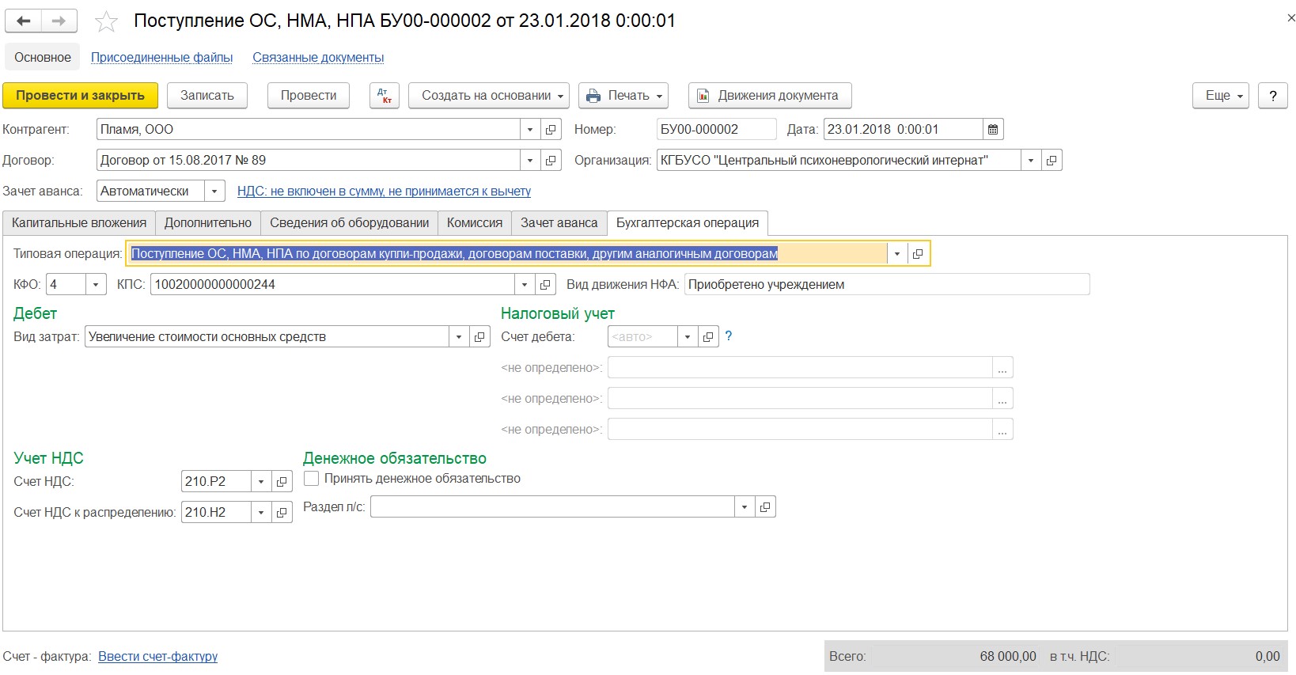Switch to Дополнительно tab

click(x=208, y=223)
